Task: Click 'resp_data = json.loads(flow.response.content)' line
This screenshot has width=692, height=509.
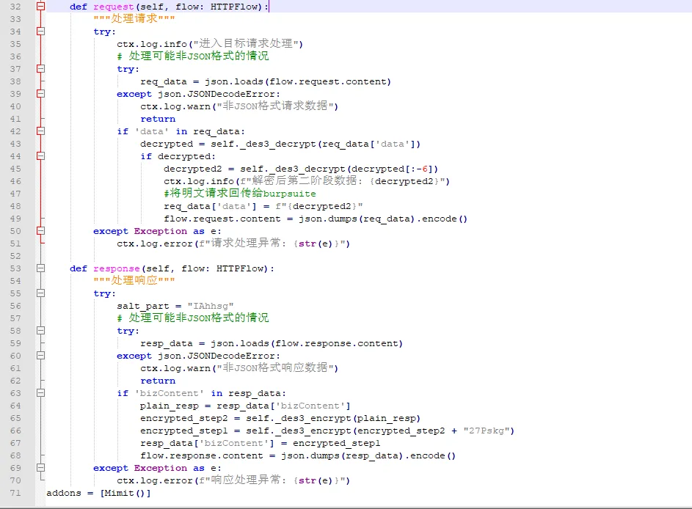Action: [x=272, y=343]
